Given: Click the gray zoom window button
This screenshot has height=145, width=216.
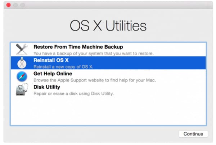Looking at the screenshot, I should [23, 5].
